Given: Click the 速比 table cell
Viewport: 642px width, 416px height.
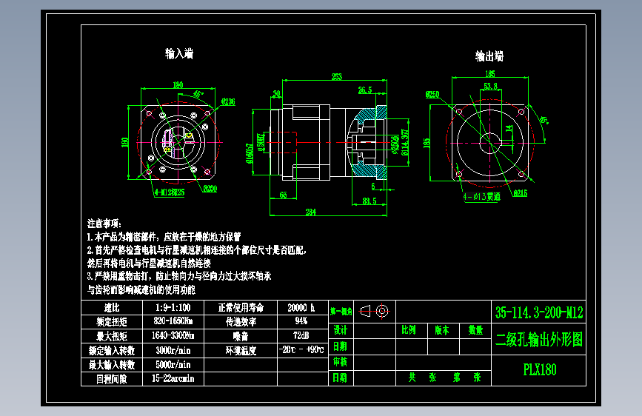Looking at the screenshot, I should [112, 307].
